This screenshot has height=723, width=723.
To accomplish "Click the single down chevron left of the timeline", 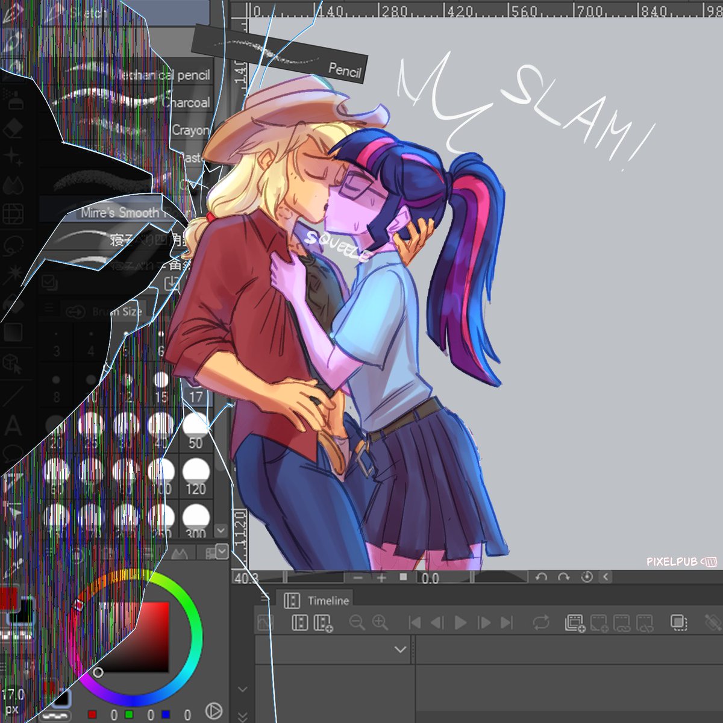I will click(x=243, y=689).
